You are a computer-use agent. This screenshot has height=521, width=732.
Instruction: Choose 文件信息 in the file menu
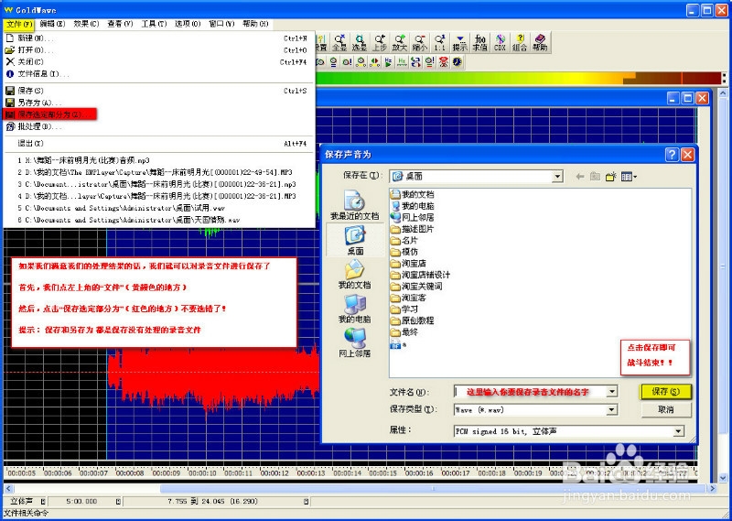click(158, 74)
